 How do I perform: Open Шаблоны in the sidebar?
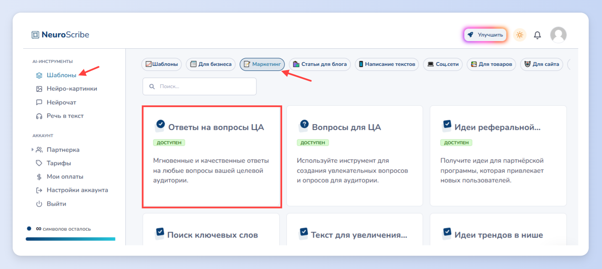tap(61, 76)
